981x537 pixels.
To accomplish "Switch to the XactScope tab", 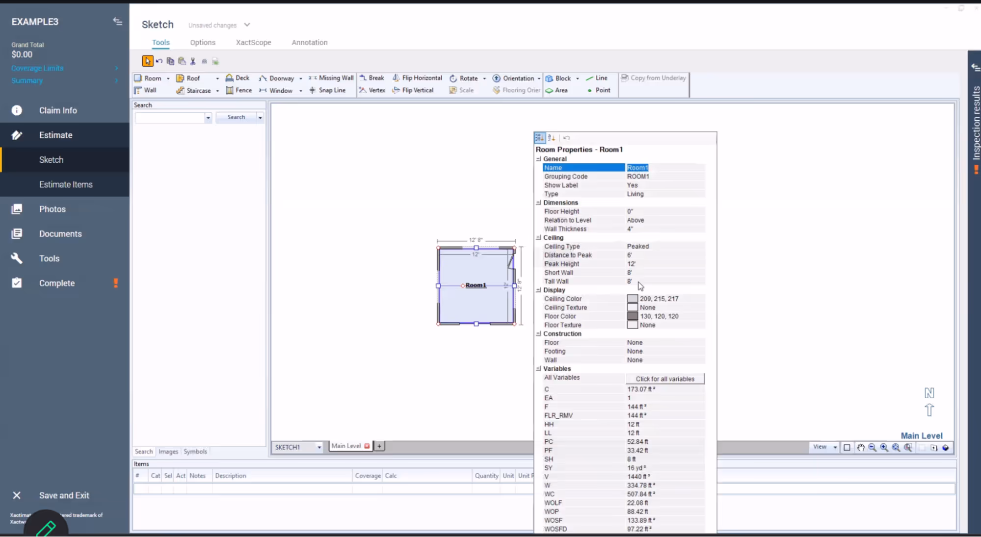I will [x=253, y=43].
